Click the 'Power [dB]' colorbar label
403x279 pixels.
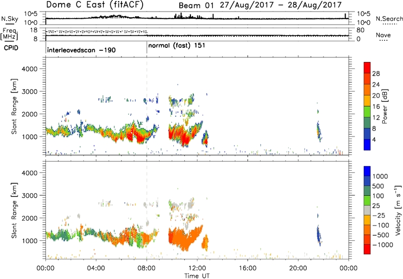tap(385, 106)
